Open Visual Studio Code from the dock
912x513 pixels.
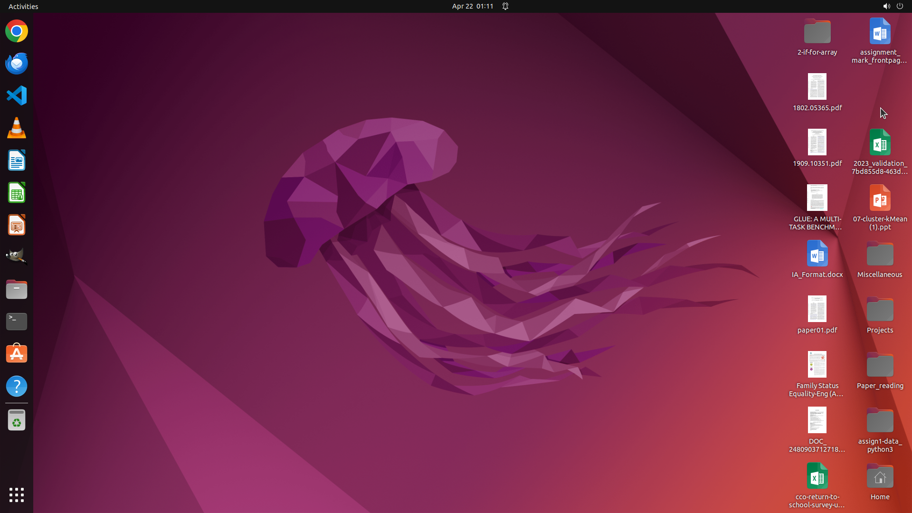[17, 95]
